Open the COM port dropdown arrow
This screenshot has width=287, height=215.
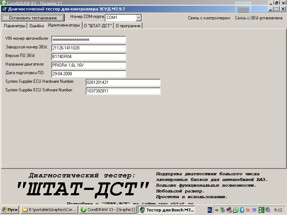coord(139,18)
